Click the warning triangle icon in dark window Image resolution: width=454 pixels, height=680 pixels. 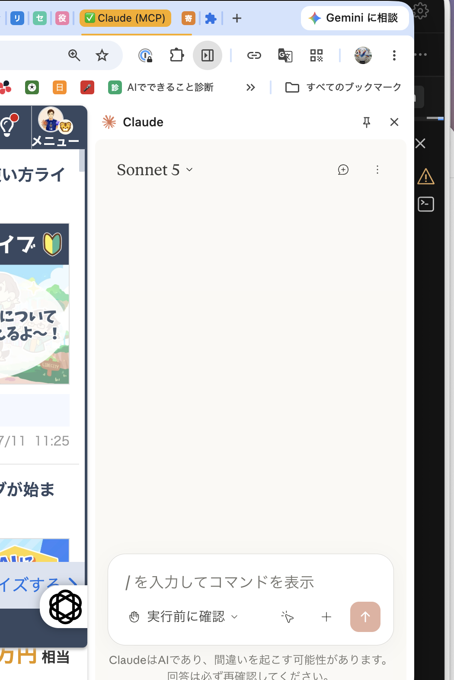pos(426,176)
